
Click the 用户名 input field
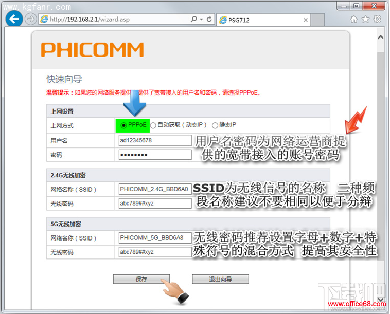155,140
